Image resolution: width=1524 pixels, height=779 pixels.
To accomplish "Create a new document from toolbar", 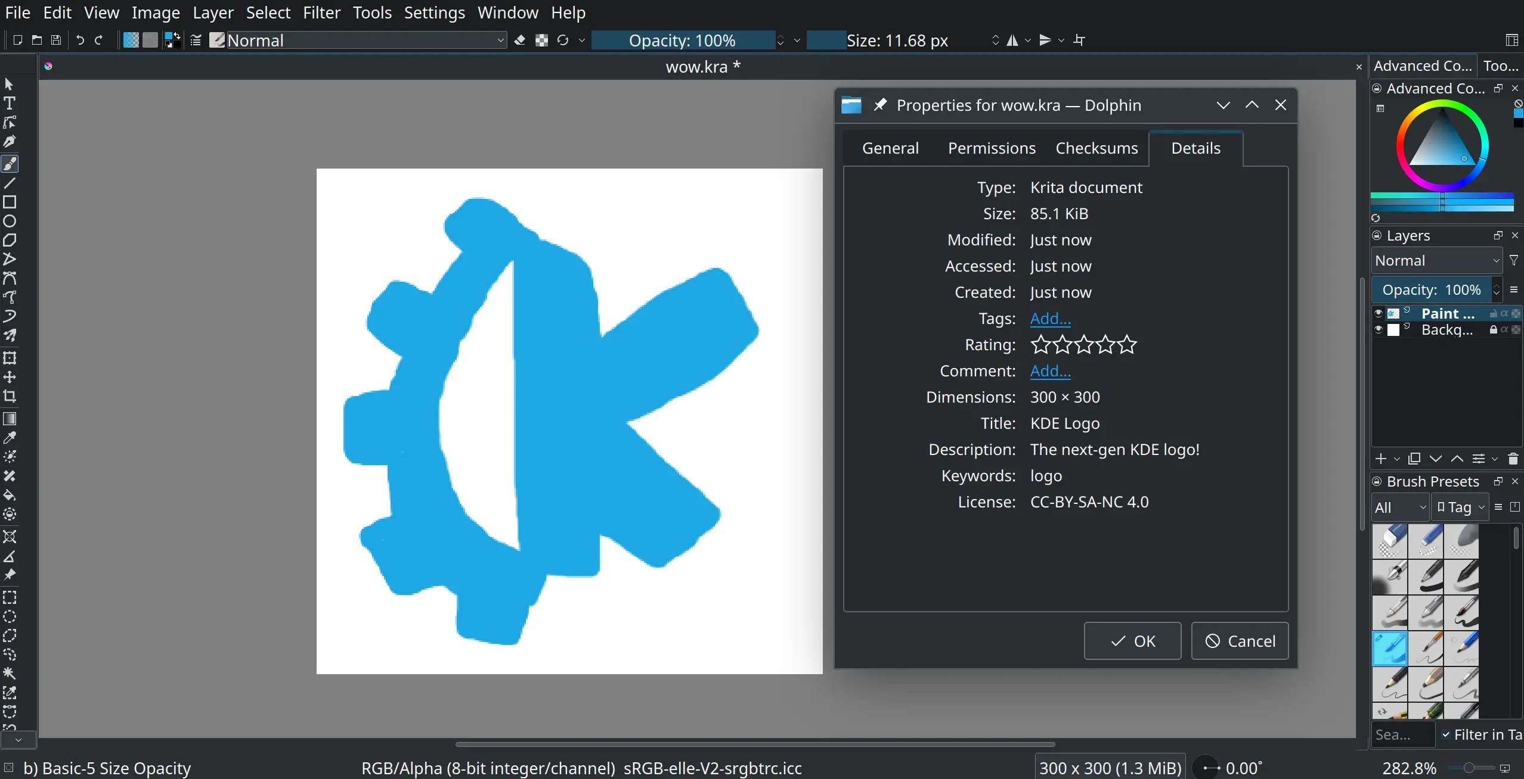I will [17, 40].
